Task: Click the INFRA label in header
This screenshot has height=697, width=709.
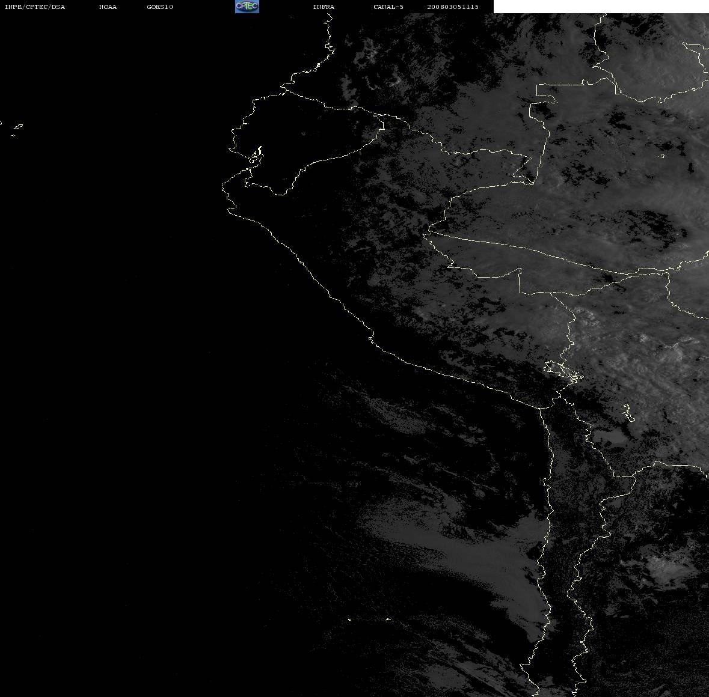Action: (x=324, y=7)
